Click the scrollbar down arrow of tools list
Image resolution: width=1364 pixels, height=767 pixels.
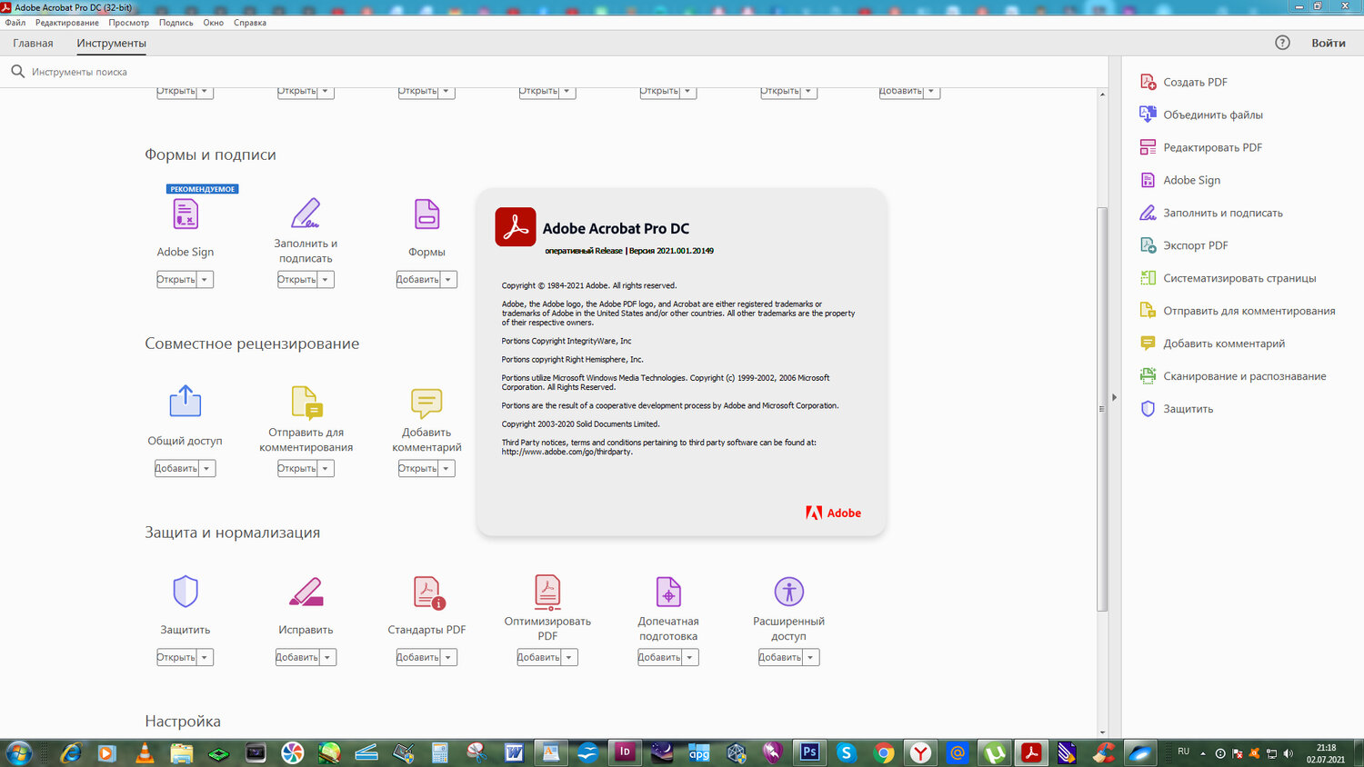point(1102,732)
